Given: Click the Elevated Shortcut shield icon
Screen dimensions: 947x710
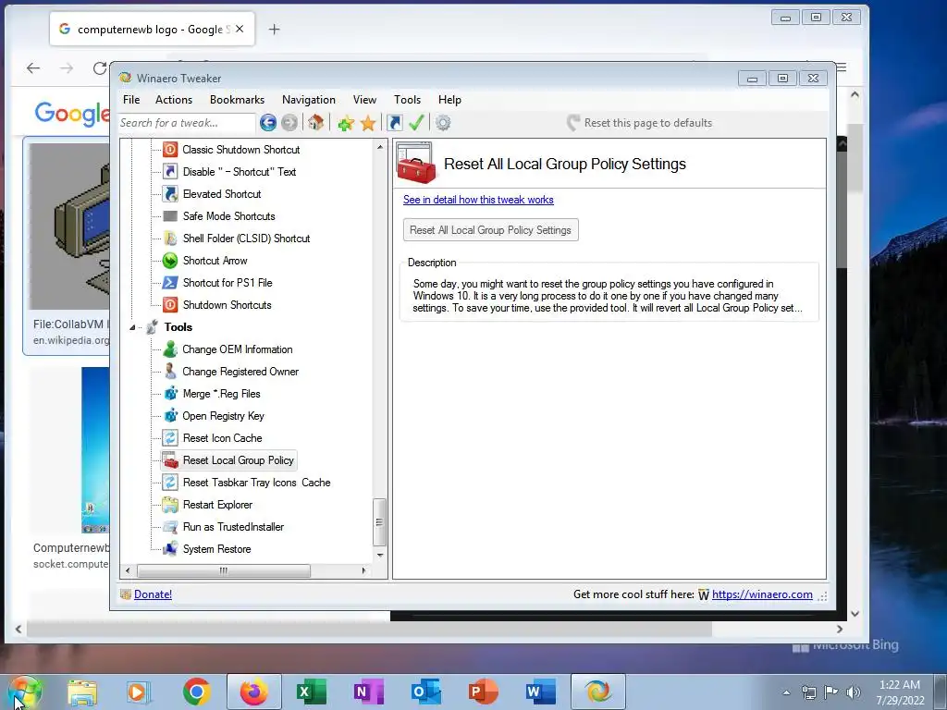Looking at the screenshot, I should tap(170, 194).
